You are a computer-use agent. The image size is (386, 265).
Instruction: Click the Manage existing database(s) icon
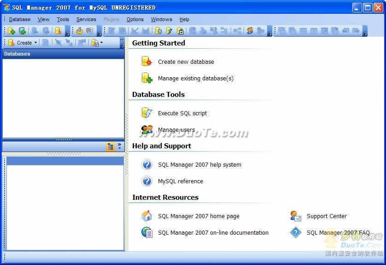pyautogui.click(x=147, y=78)
